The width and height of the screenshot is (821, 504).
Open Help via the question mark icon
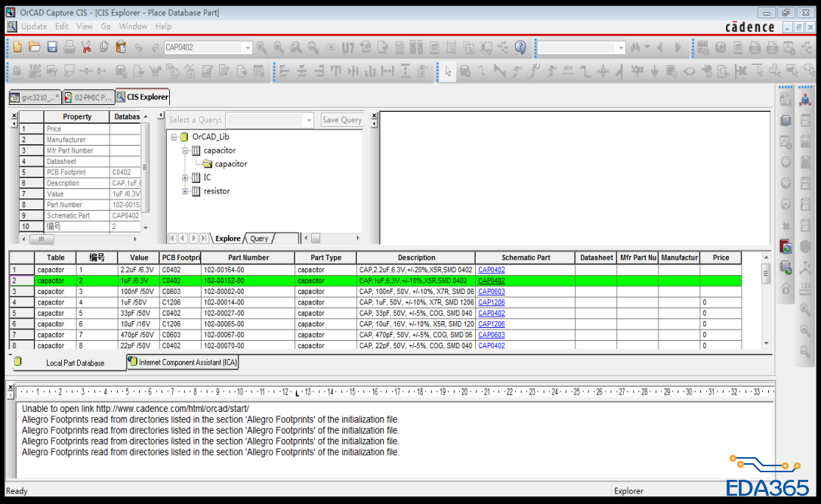(x=520, y=48)
